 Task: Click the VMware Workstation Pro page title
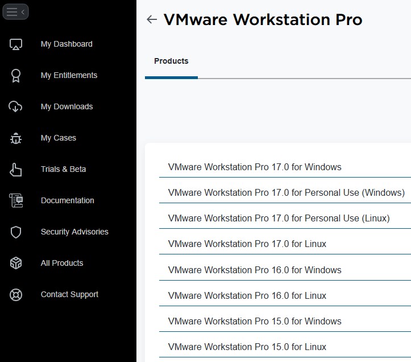[x=263, y=20]
